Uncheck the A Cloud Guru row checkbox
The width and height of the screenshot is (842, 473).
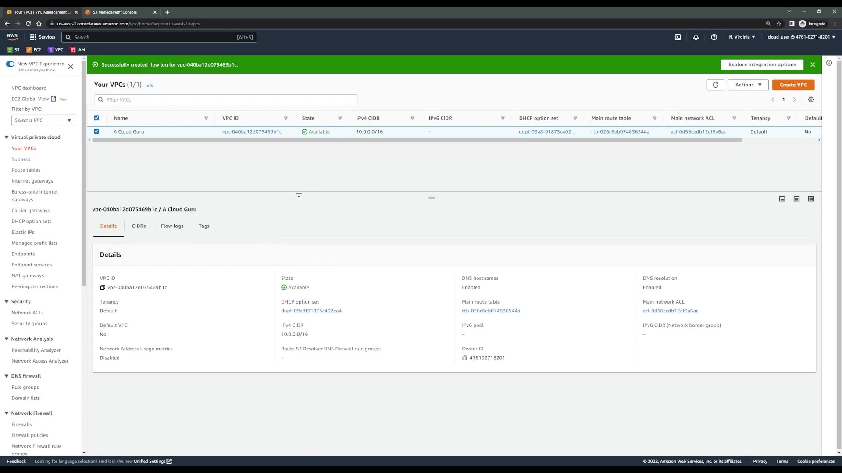pos(96,131)
